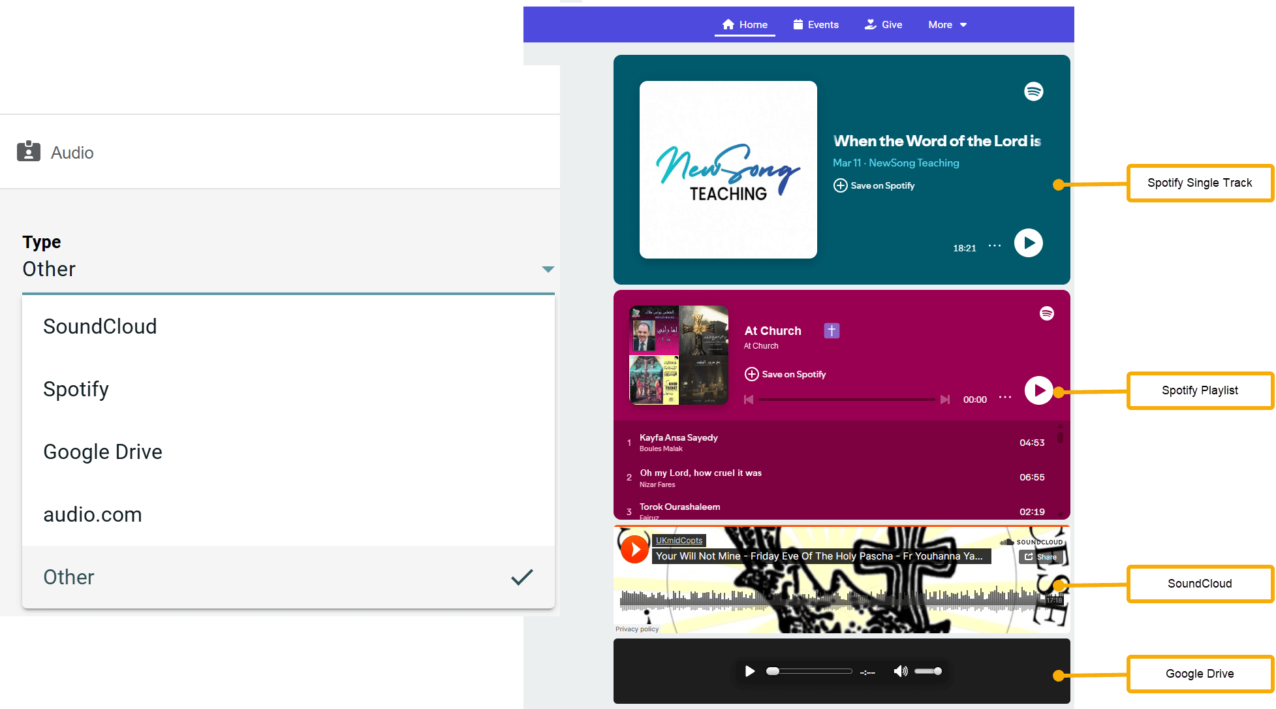This screenshot has height=709, width=1276.
Task: Open SoundCloud Privacy policy link
Action: click(637, 629)
